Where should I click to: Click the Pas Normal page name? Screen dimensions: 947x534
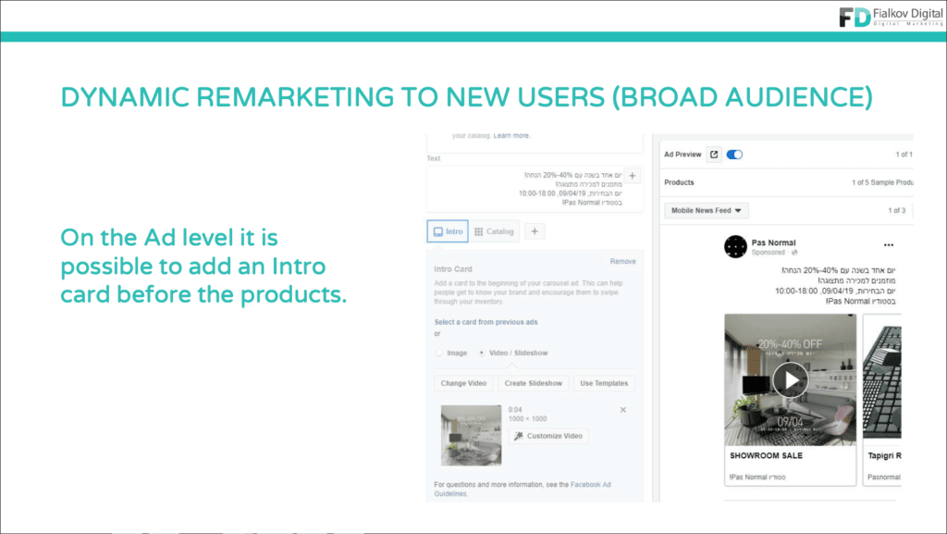[x=774, y=242]
